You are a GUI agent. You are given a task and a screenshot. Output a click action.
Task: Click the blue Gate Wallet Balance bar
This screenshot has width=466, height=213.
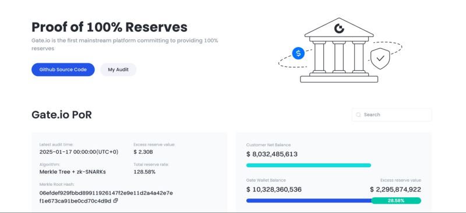(x=309, y=201)
